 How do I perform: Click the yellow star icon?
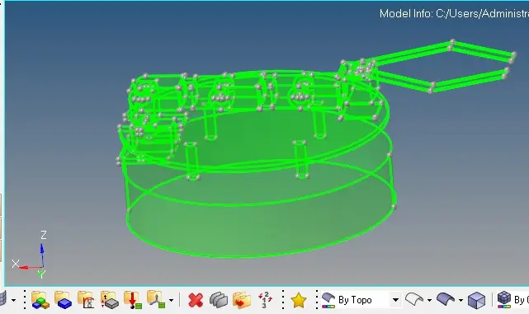[x=299, y=300]
